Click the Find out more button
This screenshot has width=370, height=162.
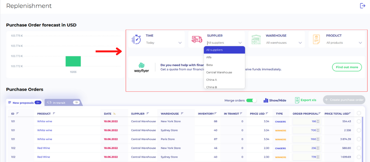pos(347,67)
